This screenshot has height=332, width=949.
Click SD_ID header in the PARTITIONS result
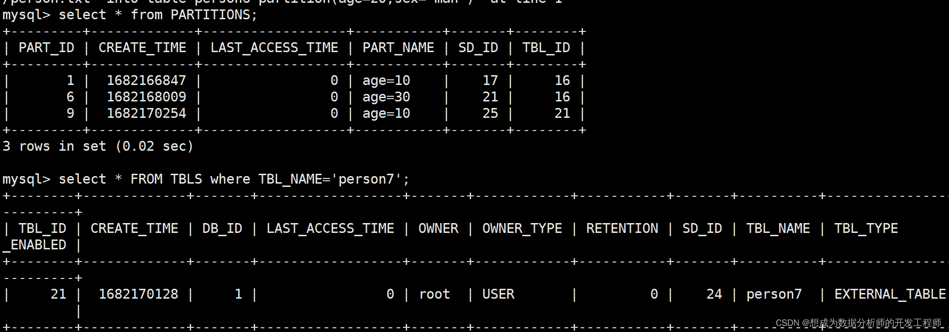(x=478, y=48)
